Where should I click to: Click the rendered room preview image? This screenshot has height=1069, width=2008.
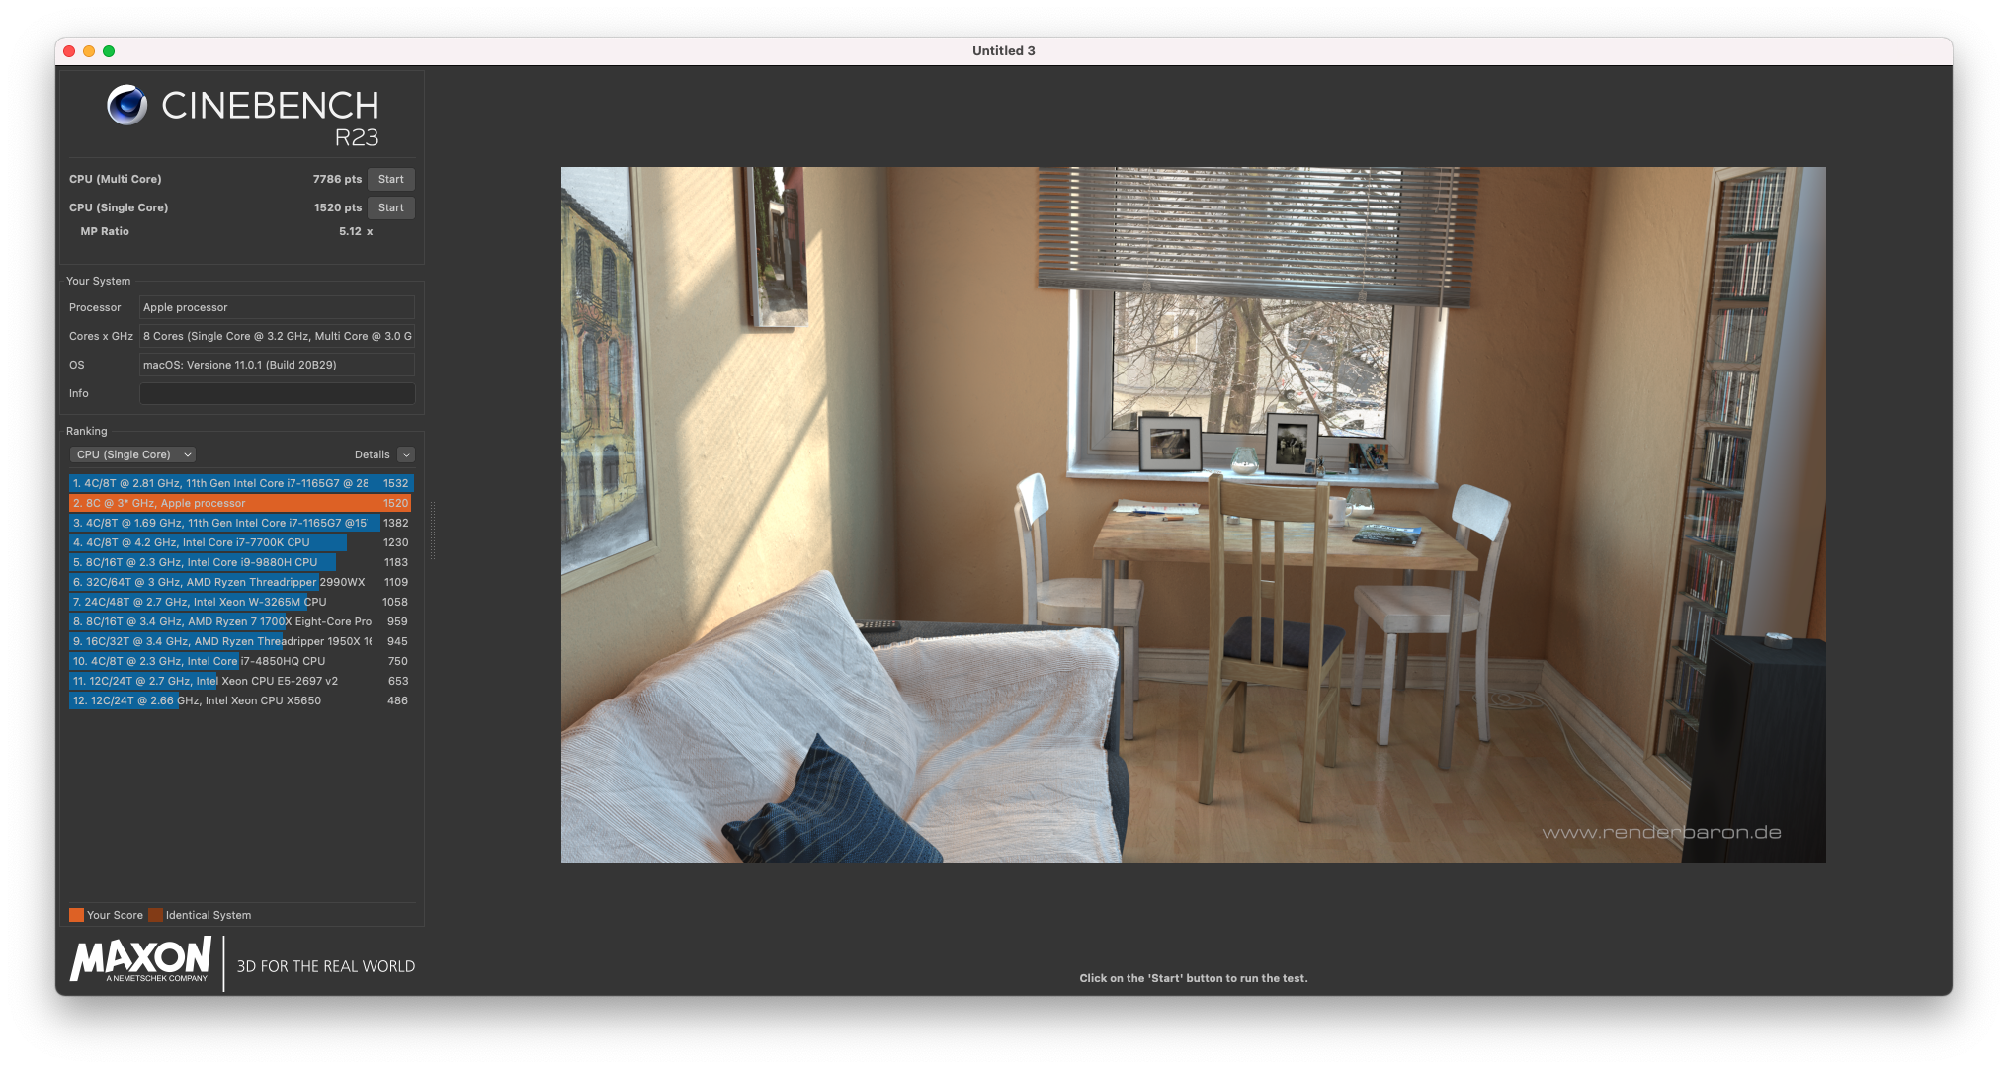click(x=1193, y=514)
